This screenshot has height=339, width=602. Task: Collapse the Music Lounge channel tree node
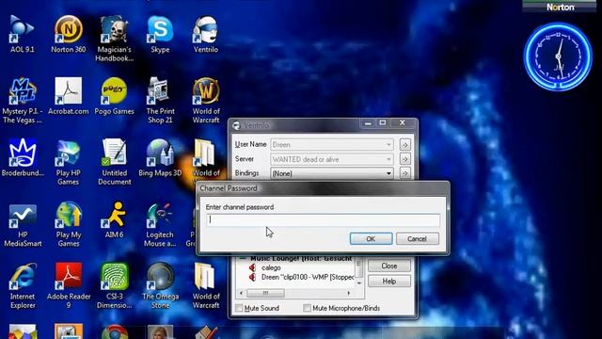tap(243, 259)
